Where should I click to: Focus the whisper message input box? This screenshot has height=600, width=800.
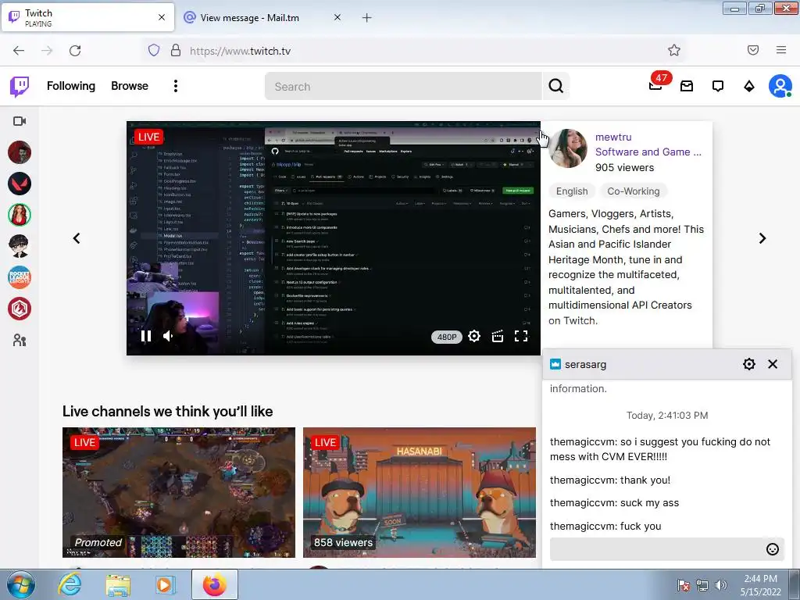(656, 549)
